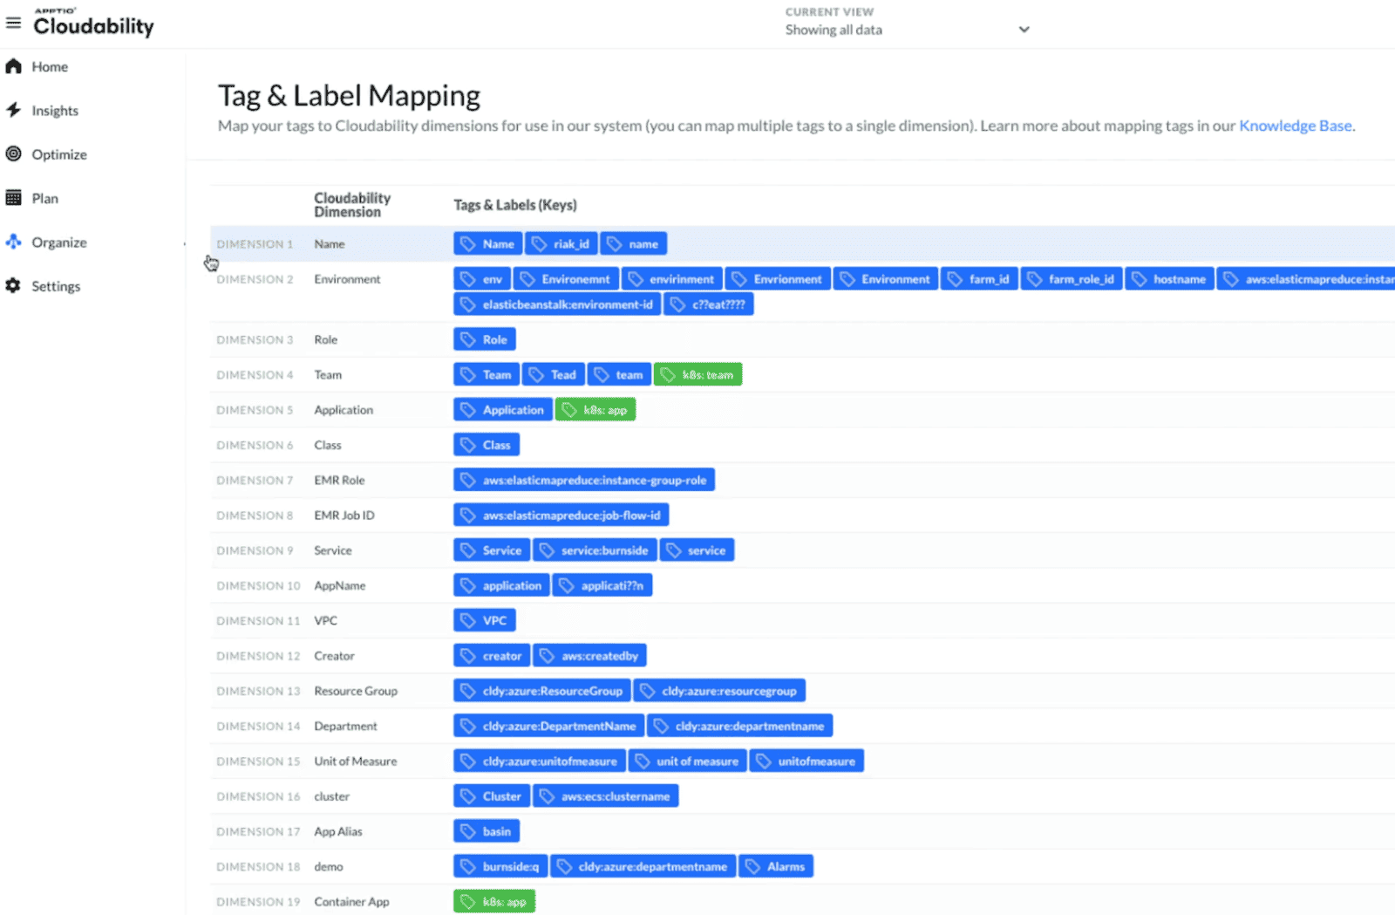Click the aws:createdby tag
This screenshot has width=1395, height=915.
click(589, 655)
